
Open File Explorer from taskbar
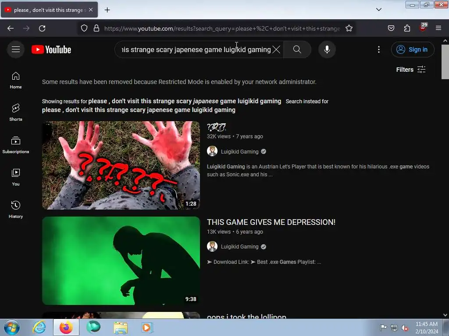(x=121, y=327)
